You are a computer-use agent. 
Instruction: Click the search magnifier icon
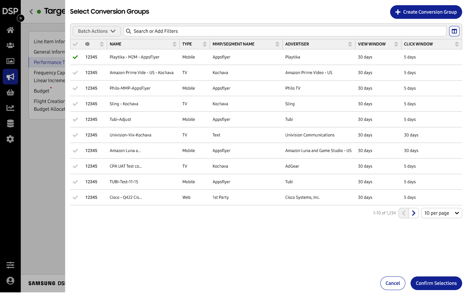coord(129,31)
